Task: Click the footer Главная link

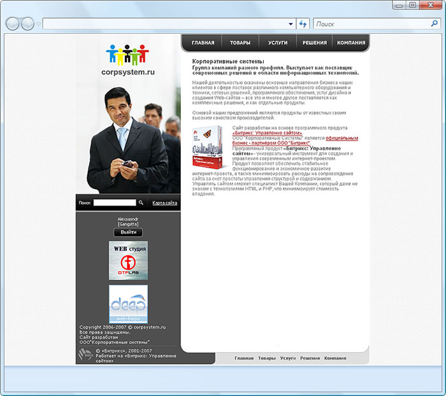Action: point(244,358)
